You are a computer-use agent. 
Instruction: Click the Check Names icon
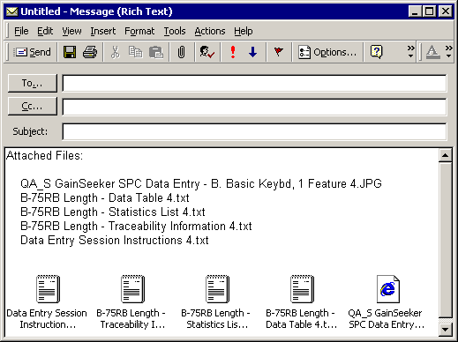point(206,52)
